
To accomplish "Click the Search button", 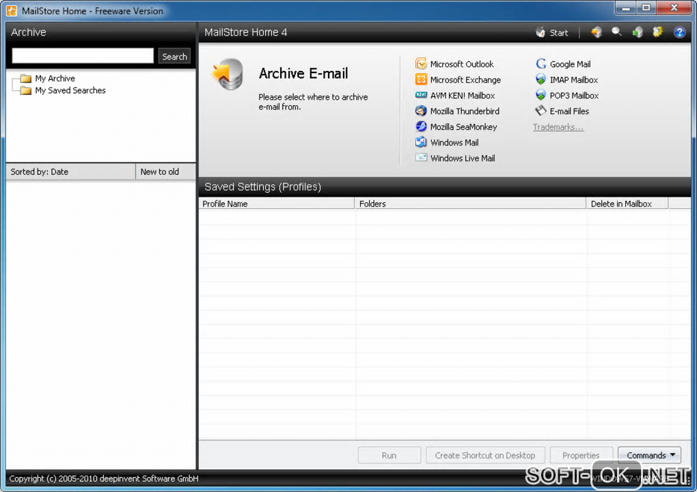I will click(174, 57).
